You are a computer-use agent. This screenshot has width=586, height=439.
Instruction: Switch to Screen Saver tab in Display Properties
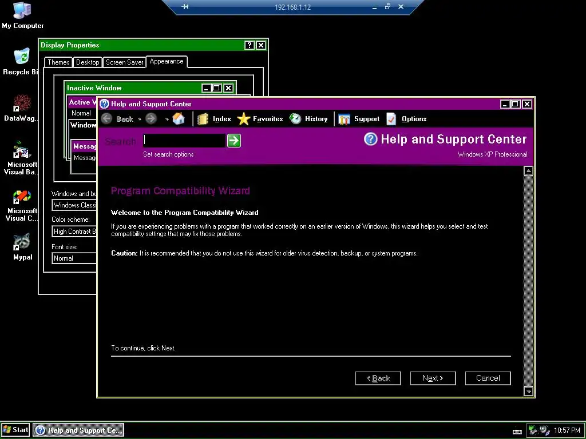(124, 62)
